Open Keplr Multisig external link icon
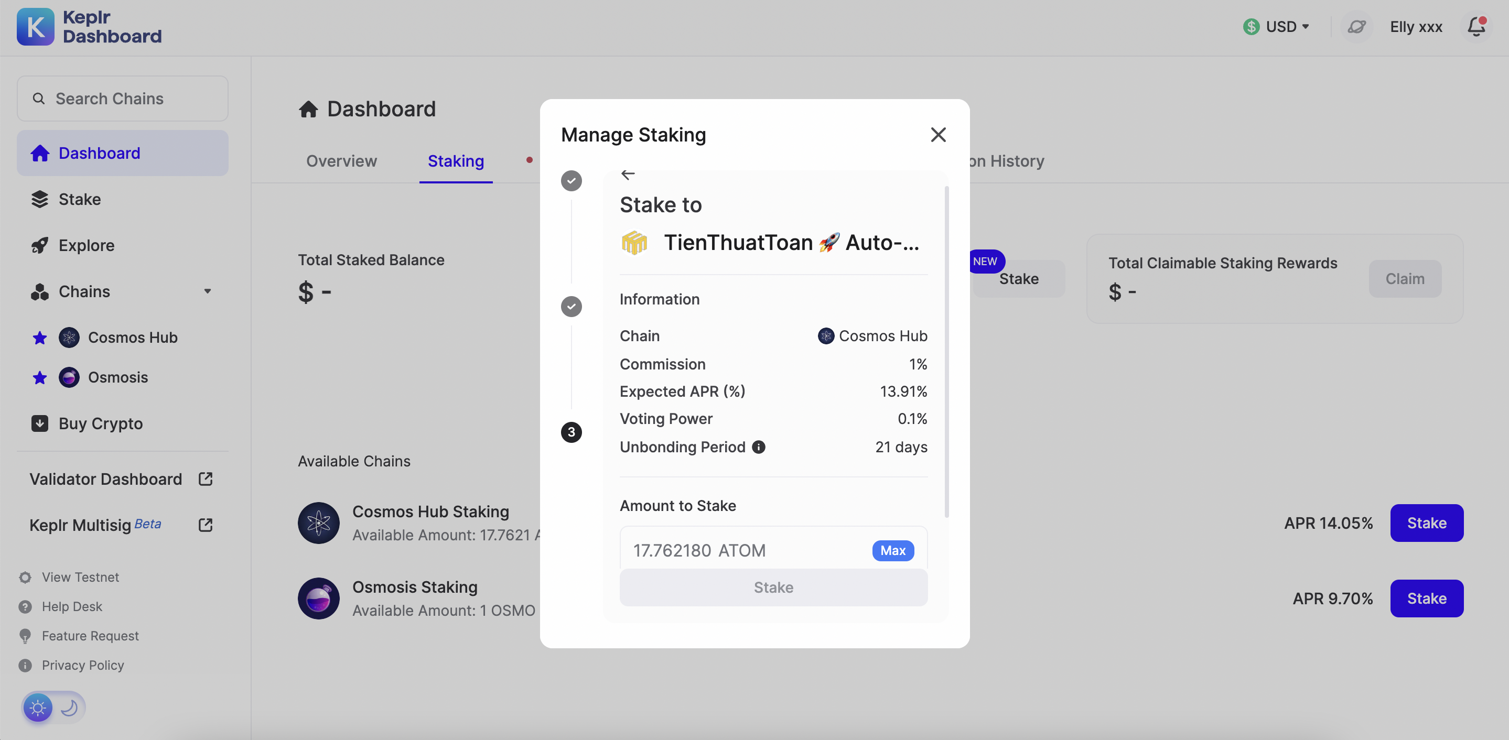This screenshot has height=740, width=1509. [x=206, y=525]
